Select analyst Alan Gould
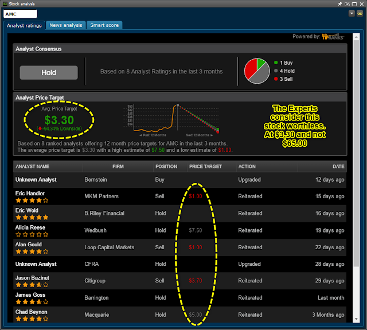This screenshot has height=330, width=367. [x=29, y=245]
